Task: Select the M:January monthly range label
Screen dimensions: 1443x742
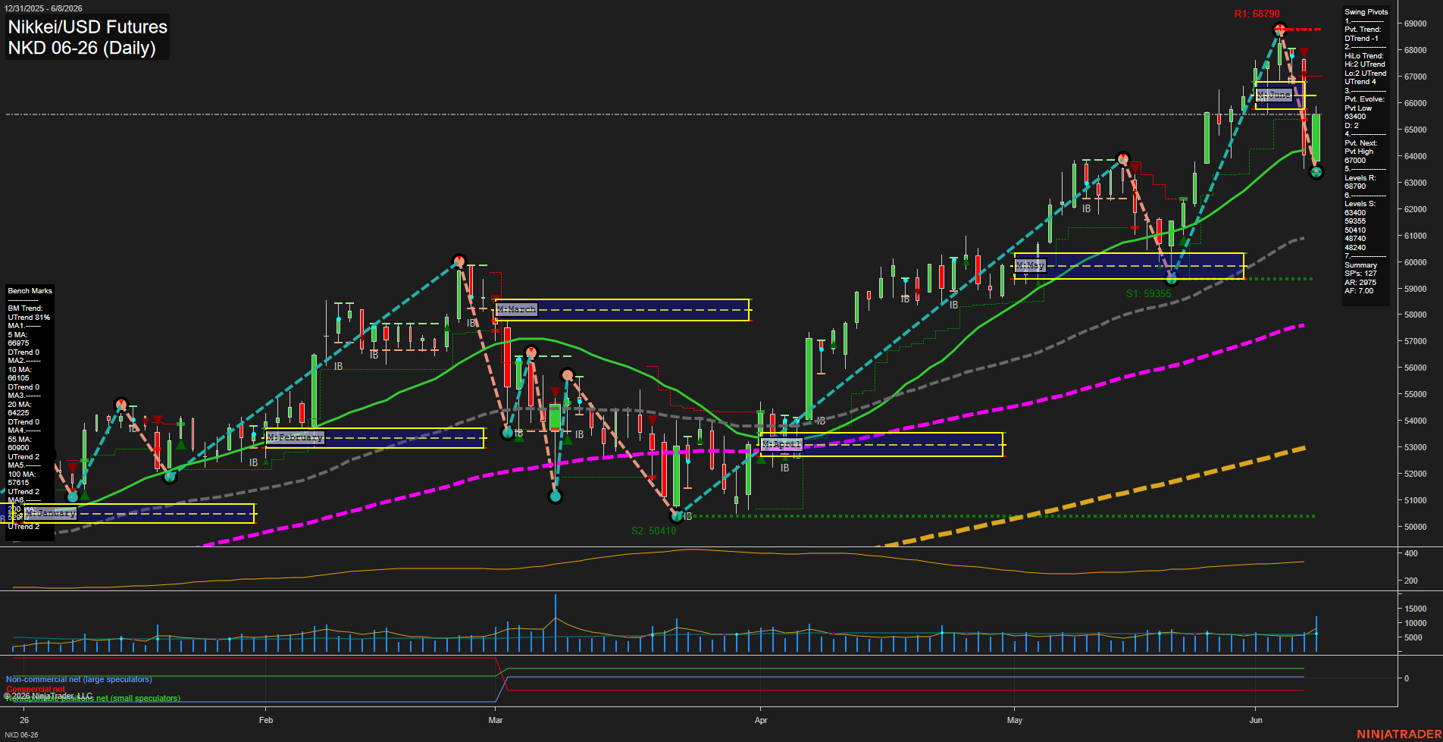Action: pos(50,513)
